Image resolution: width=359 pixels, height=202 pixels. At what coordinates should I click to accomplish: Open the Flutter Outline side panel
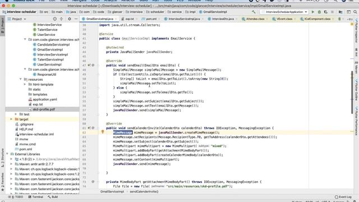pos(356,90)
